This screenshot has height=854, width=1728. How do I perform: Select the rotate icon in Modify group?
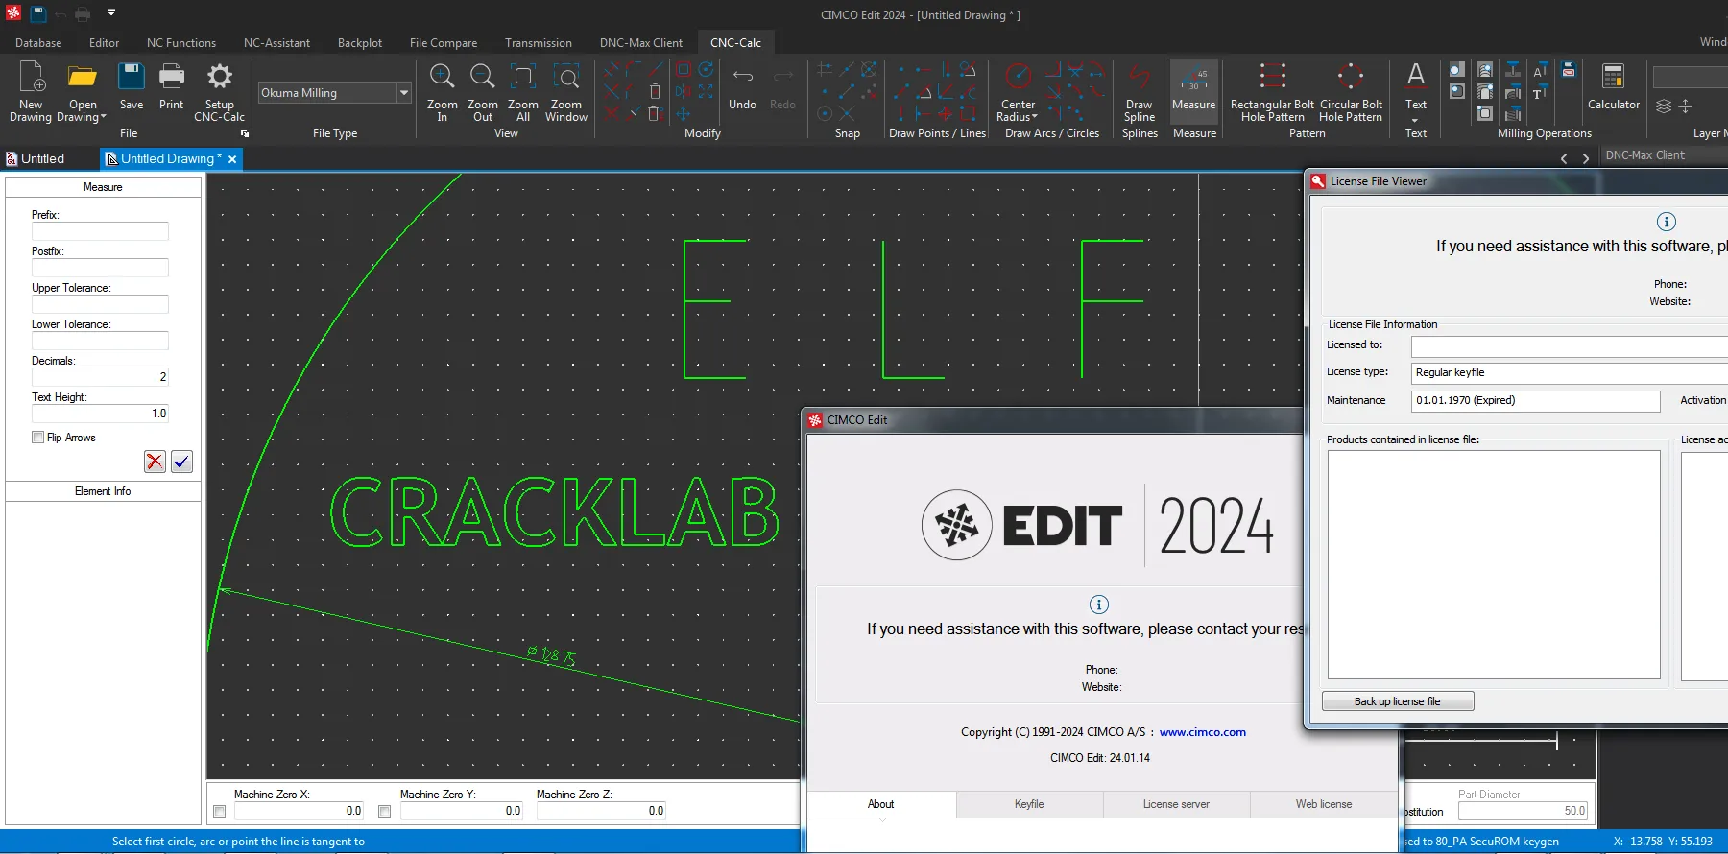(x=706, y=69)
